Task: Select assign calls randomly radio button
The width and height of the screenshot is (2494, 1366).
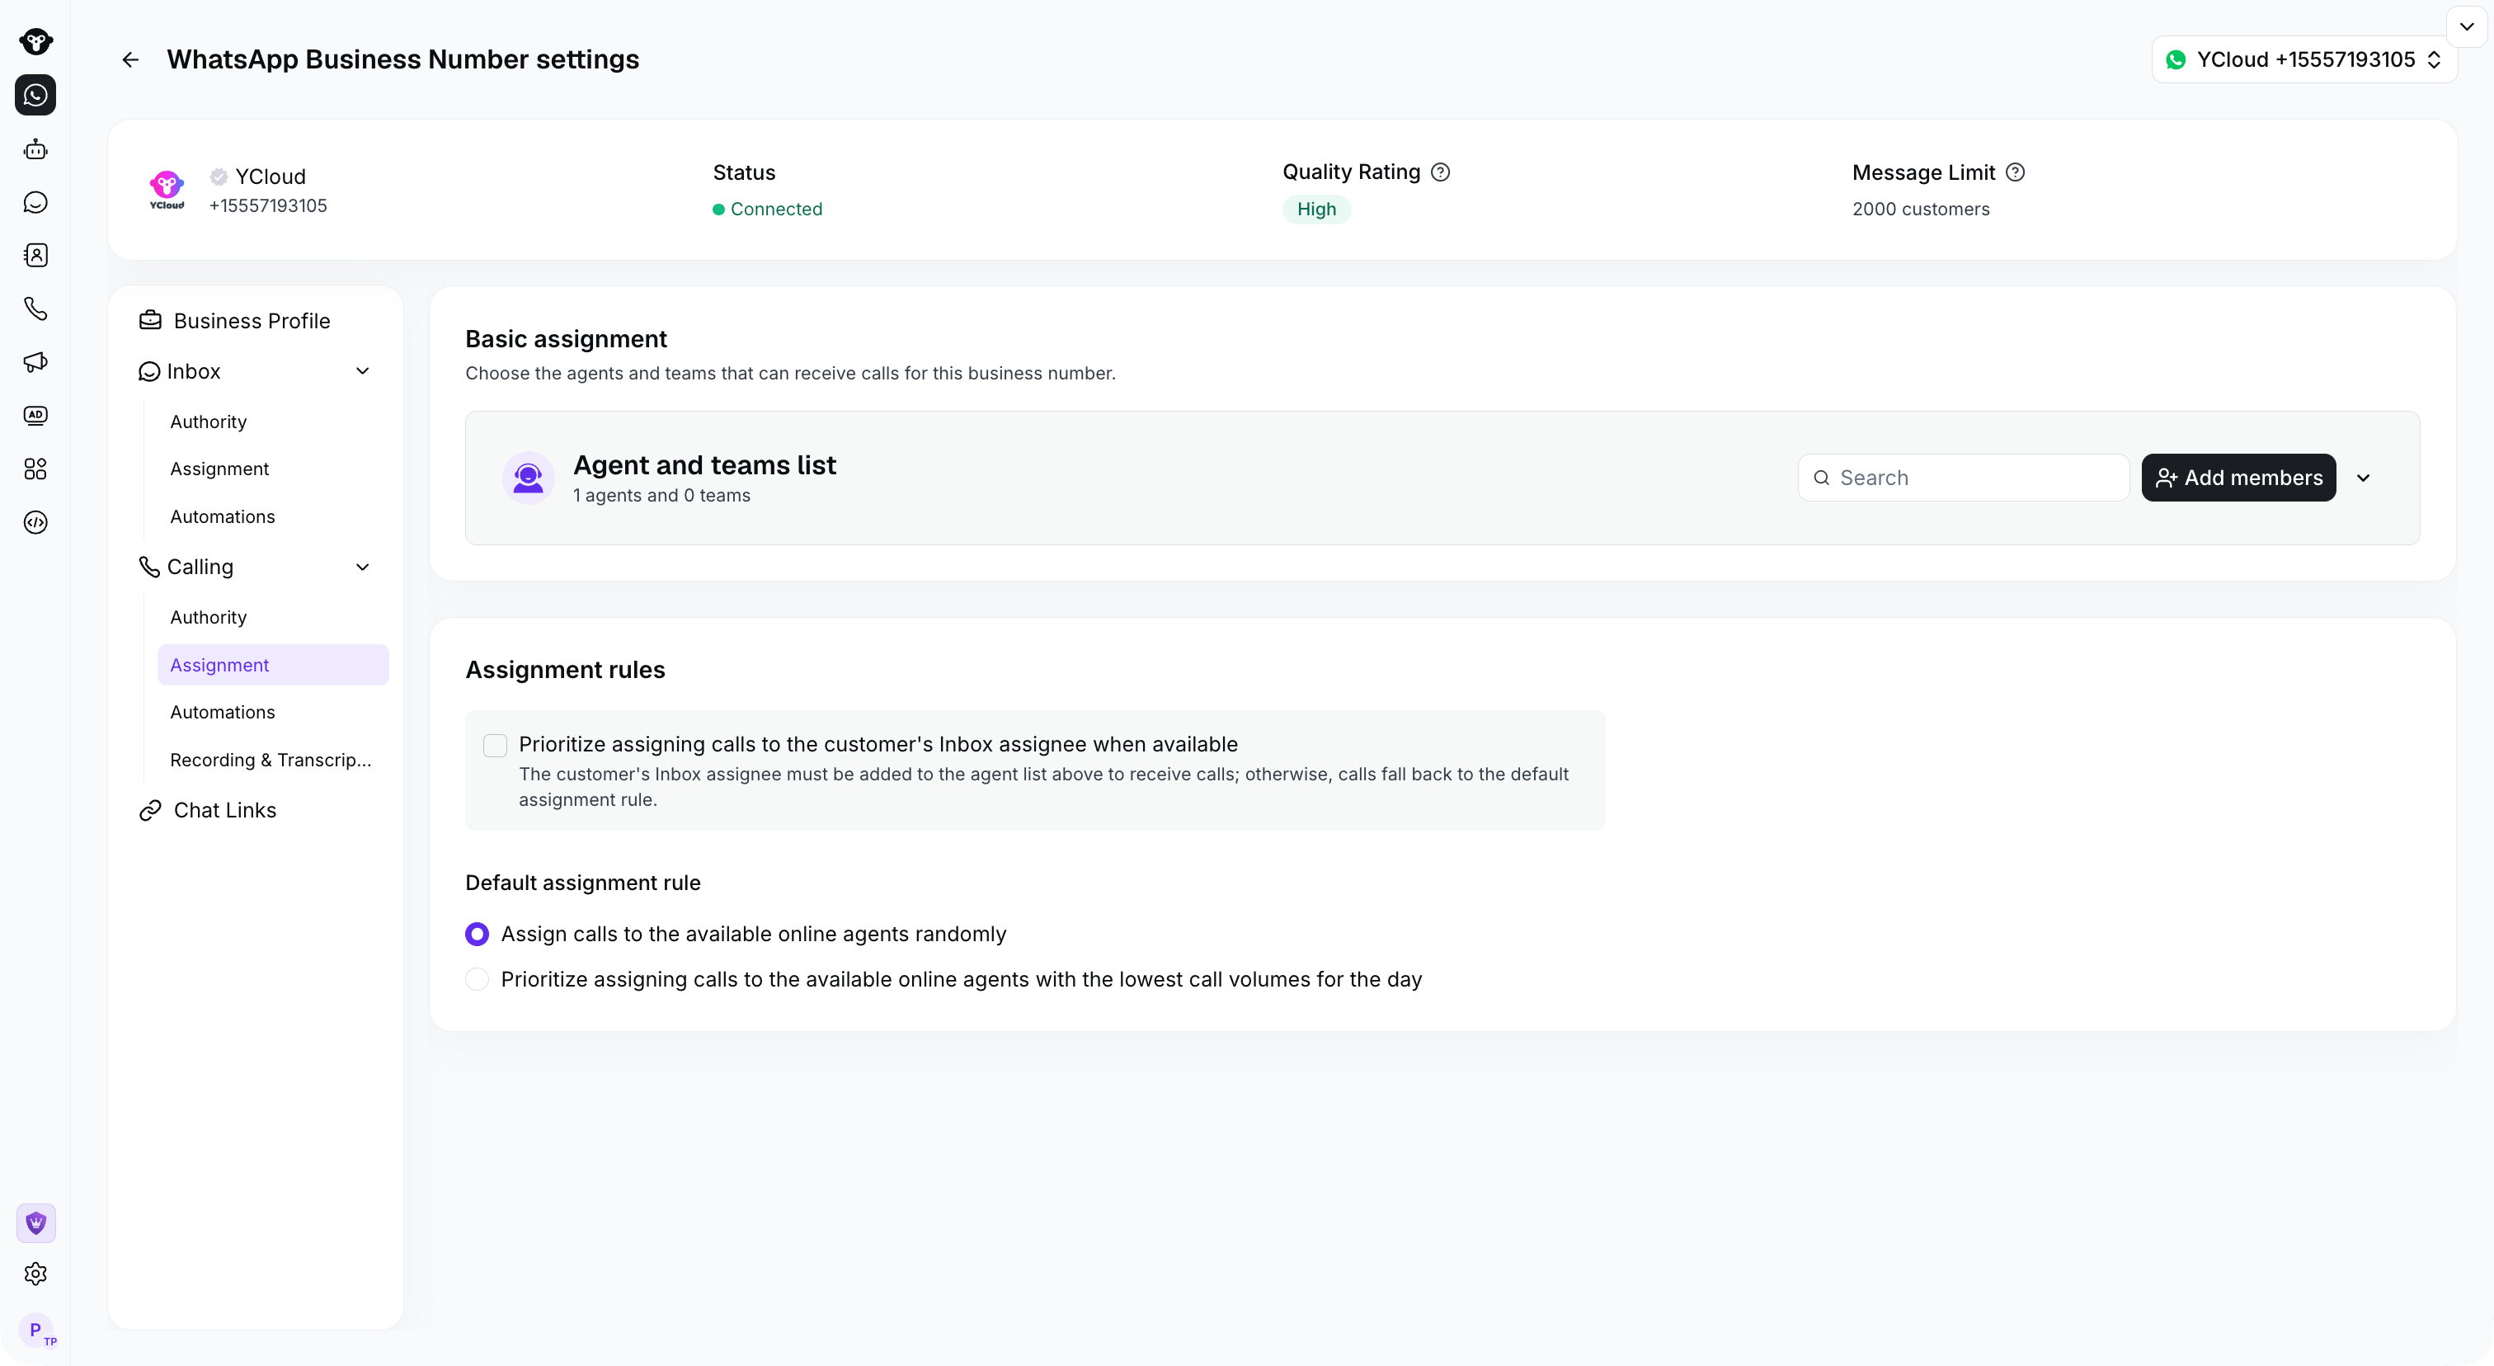Action: [478, 935]
